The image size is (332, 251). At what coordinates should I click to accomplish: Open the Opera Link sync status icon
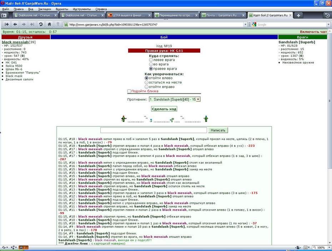(4, 247)
